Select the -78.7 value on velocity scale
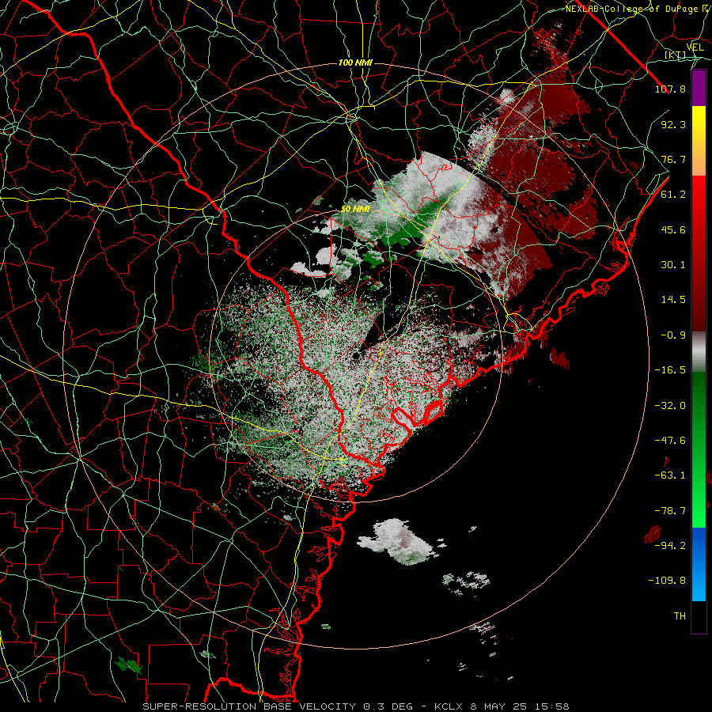The width and height of the screenshot is (712, 712). (x=670, y=511)
